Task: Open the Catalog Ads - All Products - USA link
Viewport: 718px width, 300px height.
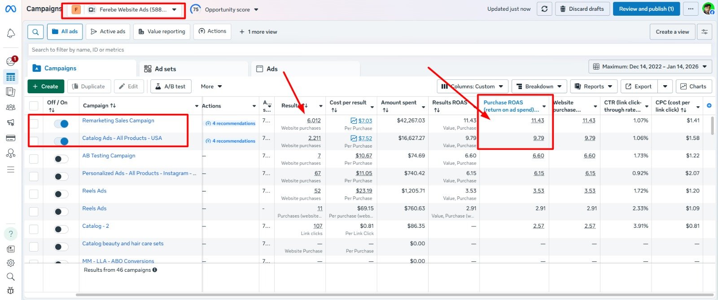Action: 122,138
